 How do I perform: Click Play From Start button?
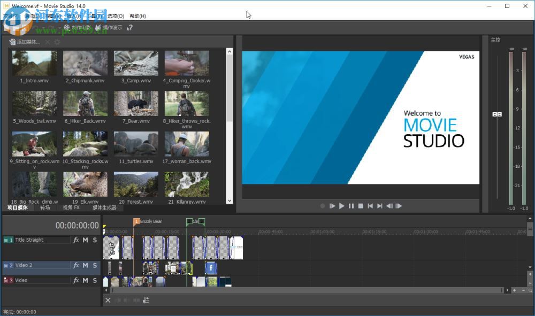[x=332, y=206]
